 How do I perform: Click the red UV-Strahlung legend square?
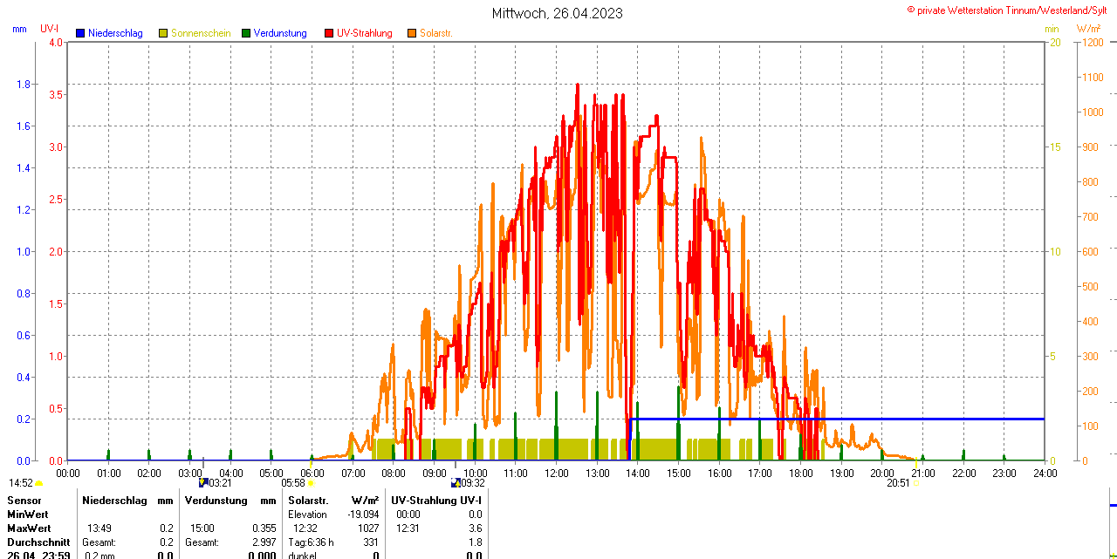point(329,33)
